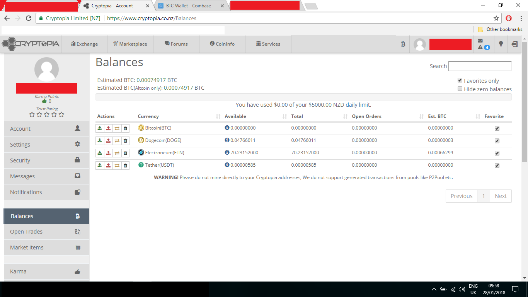This screenshot has width=528, height=297.
Task: Open Messages from the sidebar
Action: pos(46,176)
